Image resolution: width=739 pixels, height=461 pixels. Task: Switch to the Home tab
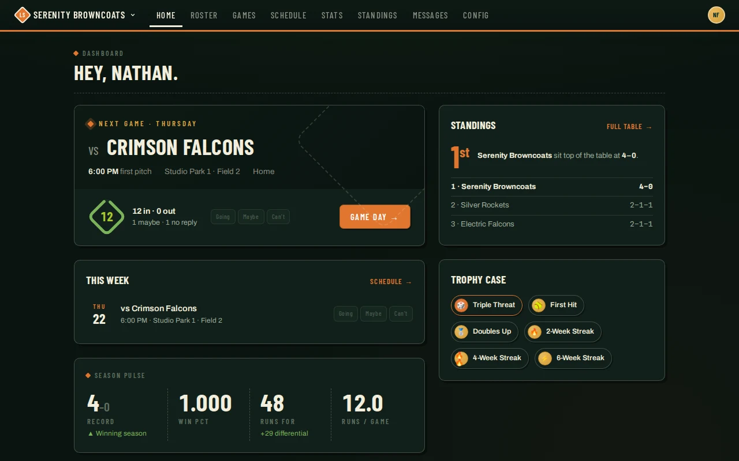tap(166, 16)
